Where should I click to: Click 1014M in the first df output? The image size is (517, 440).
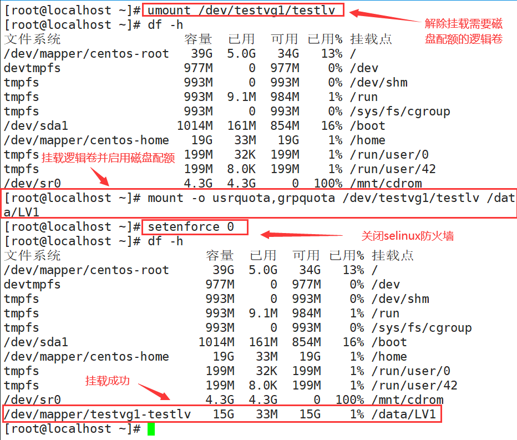tap(195, 125)
